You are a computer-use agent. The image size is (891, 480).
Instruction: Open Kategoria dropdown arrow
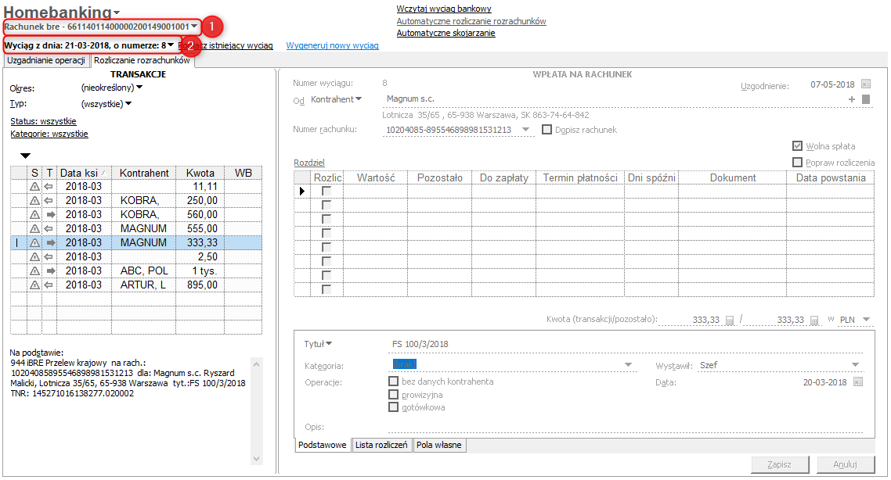point(628,365)
